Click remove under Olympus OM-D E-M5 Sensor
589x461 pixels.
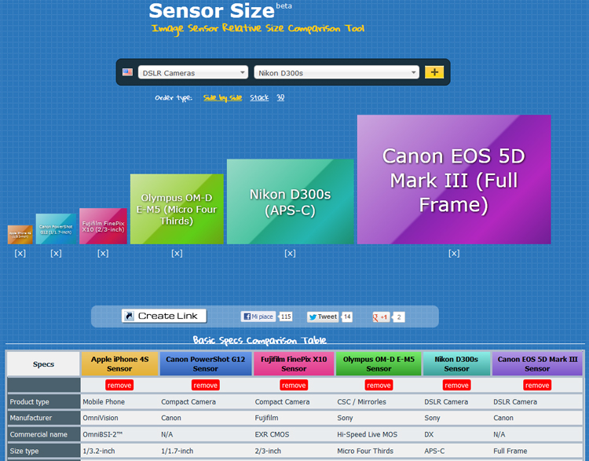coord(379,385)
